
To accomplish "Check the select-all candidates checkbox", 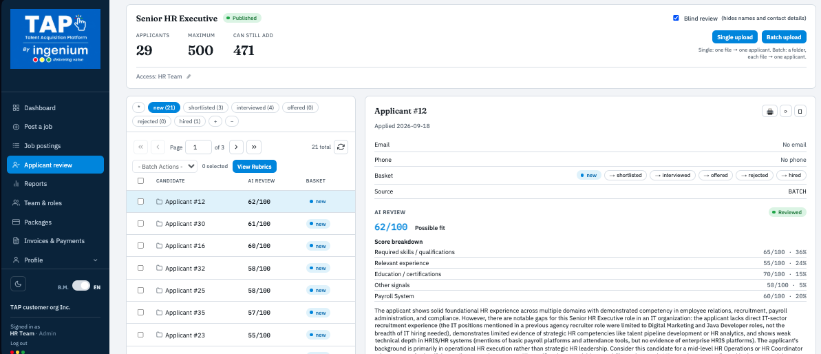I will 140,180.
